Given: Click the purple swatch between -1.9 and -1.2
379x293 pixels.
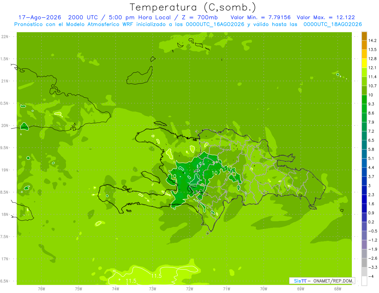Looking at the screenshot, I should click(364, 244).
